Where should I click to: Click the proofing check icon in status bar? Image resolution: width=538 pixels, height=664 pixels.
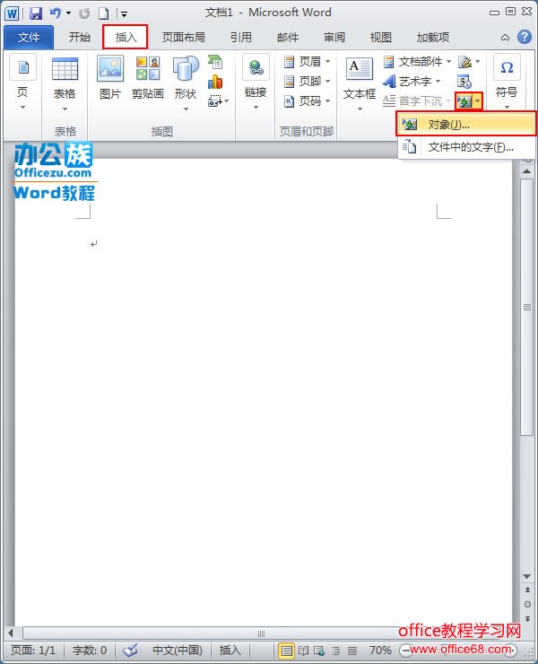(130, 650)
